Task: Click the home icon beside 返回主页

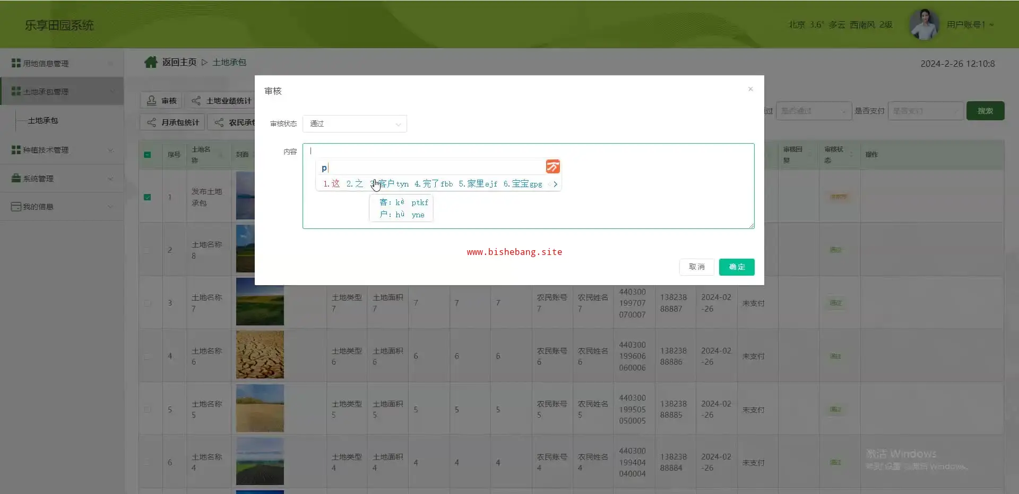Action: (151, 63)
